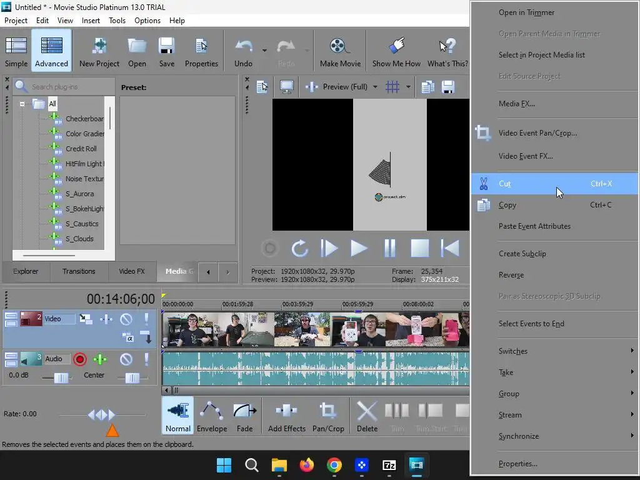The image size is (640, 480).
Task: Mute the Audio track
Action: click(x=126, y=359)
